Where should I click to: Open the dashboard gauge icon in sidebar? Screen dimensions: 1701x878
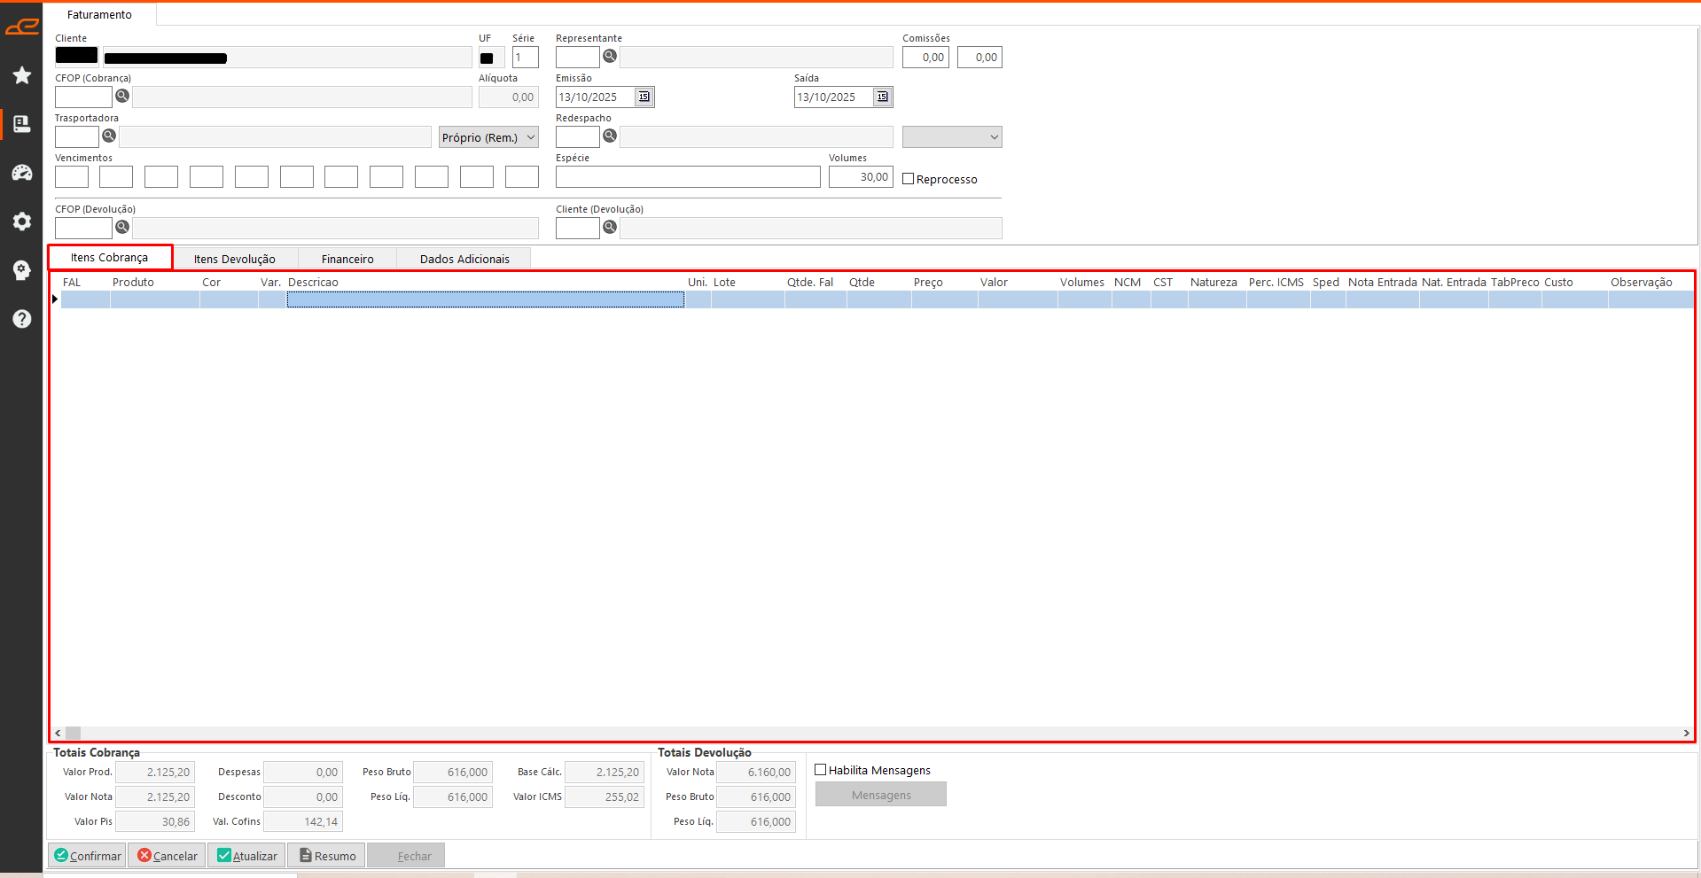(22, 173)
